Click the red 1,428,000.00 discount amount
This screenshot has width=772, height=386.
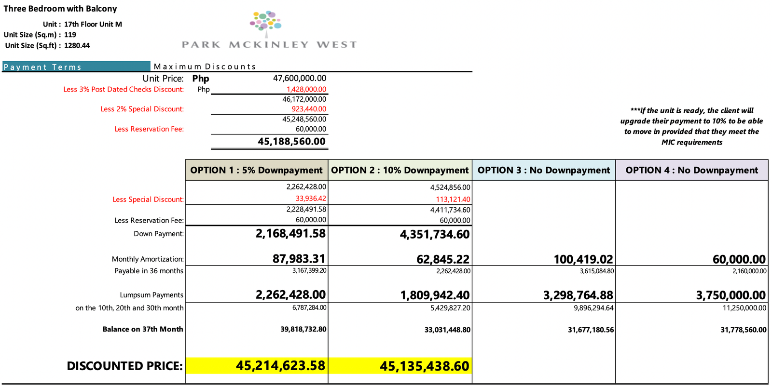pyautogui.click(x=306, y=89)
